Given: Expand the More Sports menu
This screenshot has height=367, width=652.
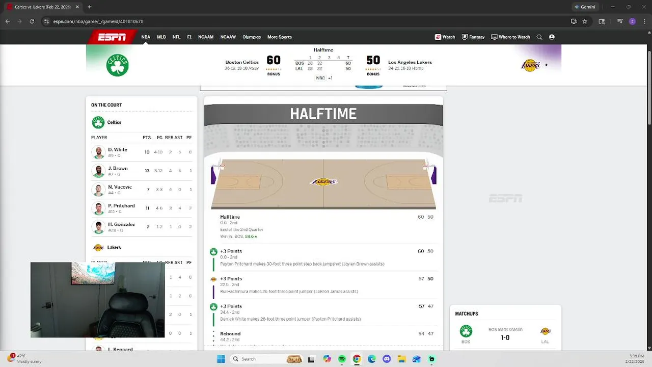Looking at the screenshot, I should click(280, 37).
